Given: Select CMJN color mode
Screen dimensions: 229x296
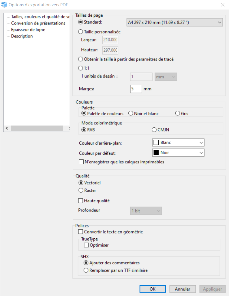Looking at the screenshot, I should tap(154, 130).
